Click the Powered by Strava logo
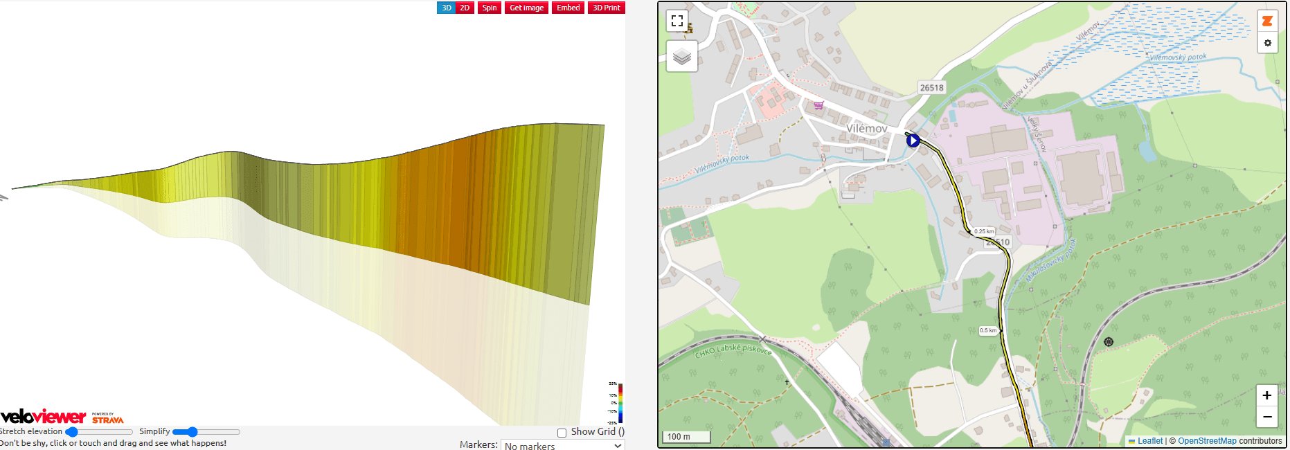 (107, 418)
